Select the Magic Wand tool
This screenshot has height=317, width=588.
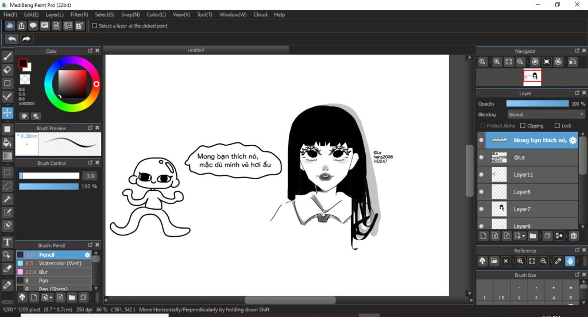pos(7,199)
